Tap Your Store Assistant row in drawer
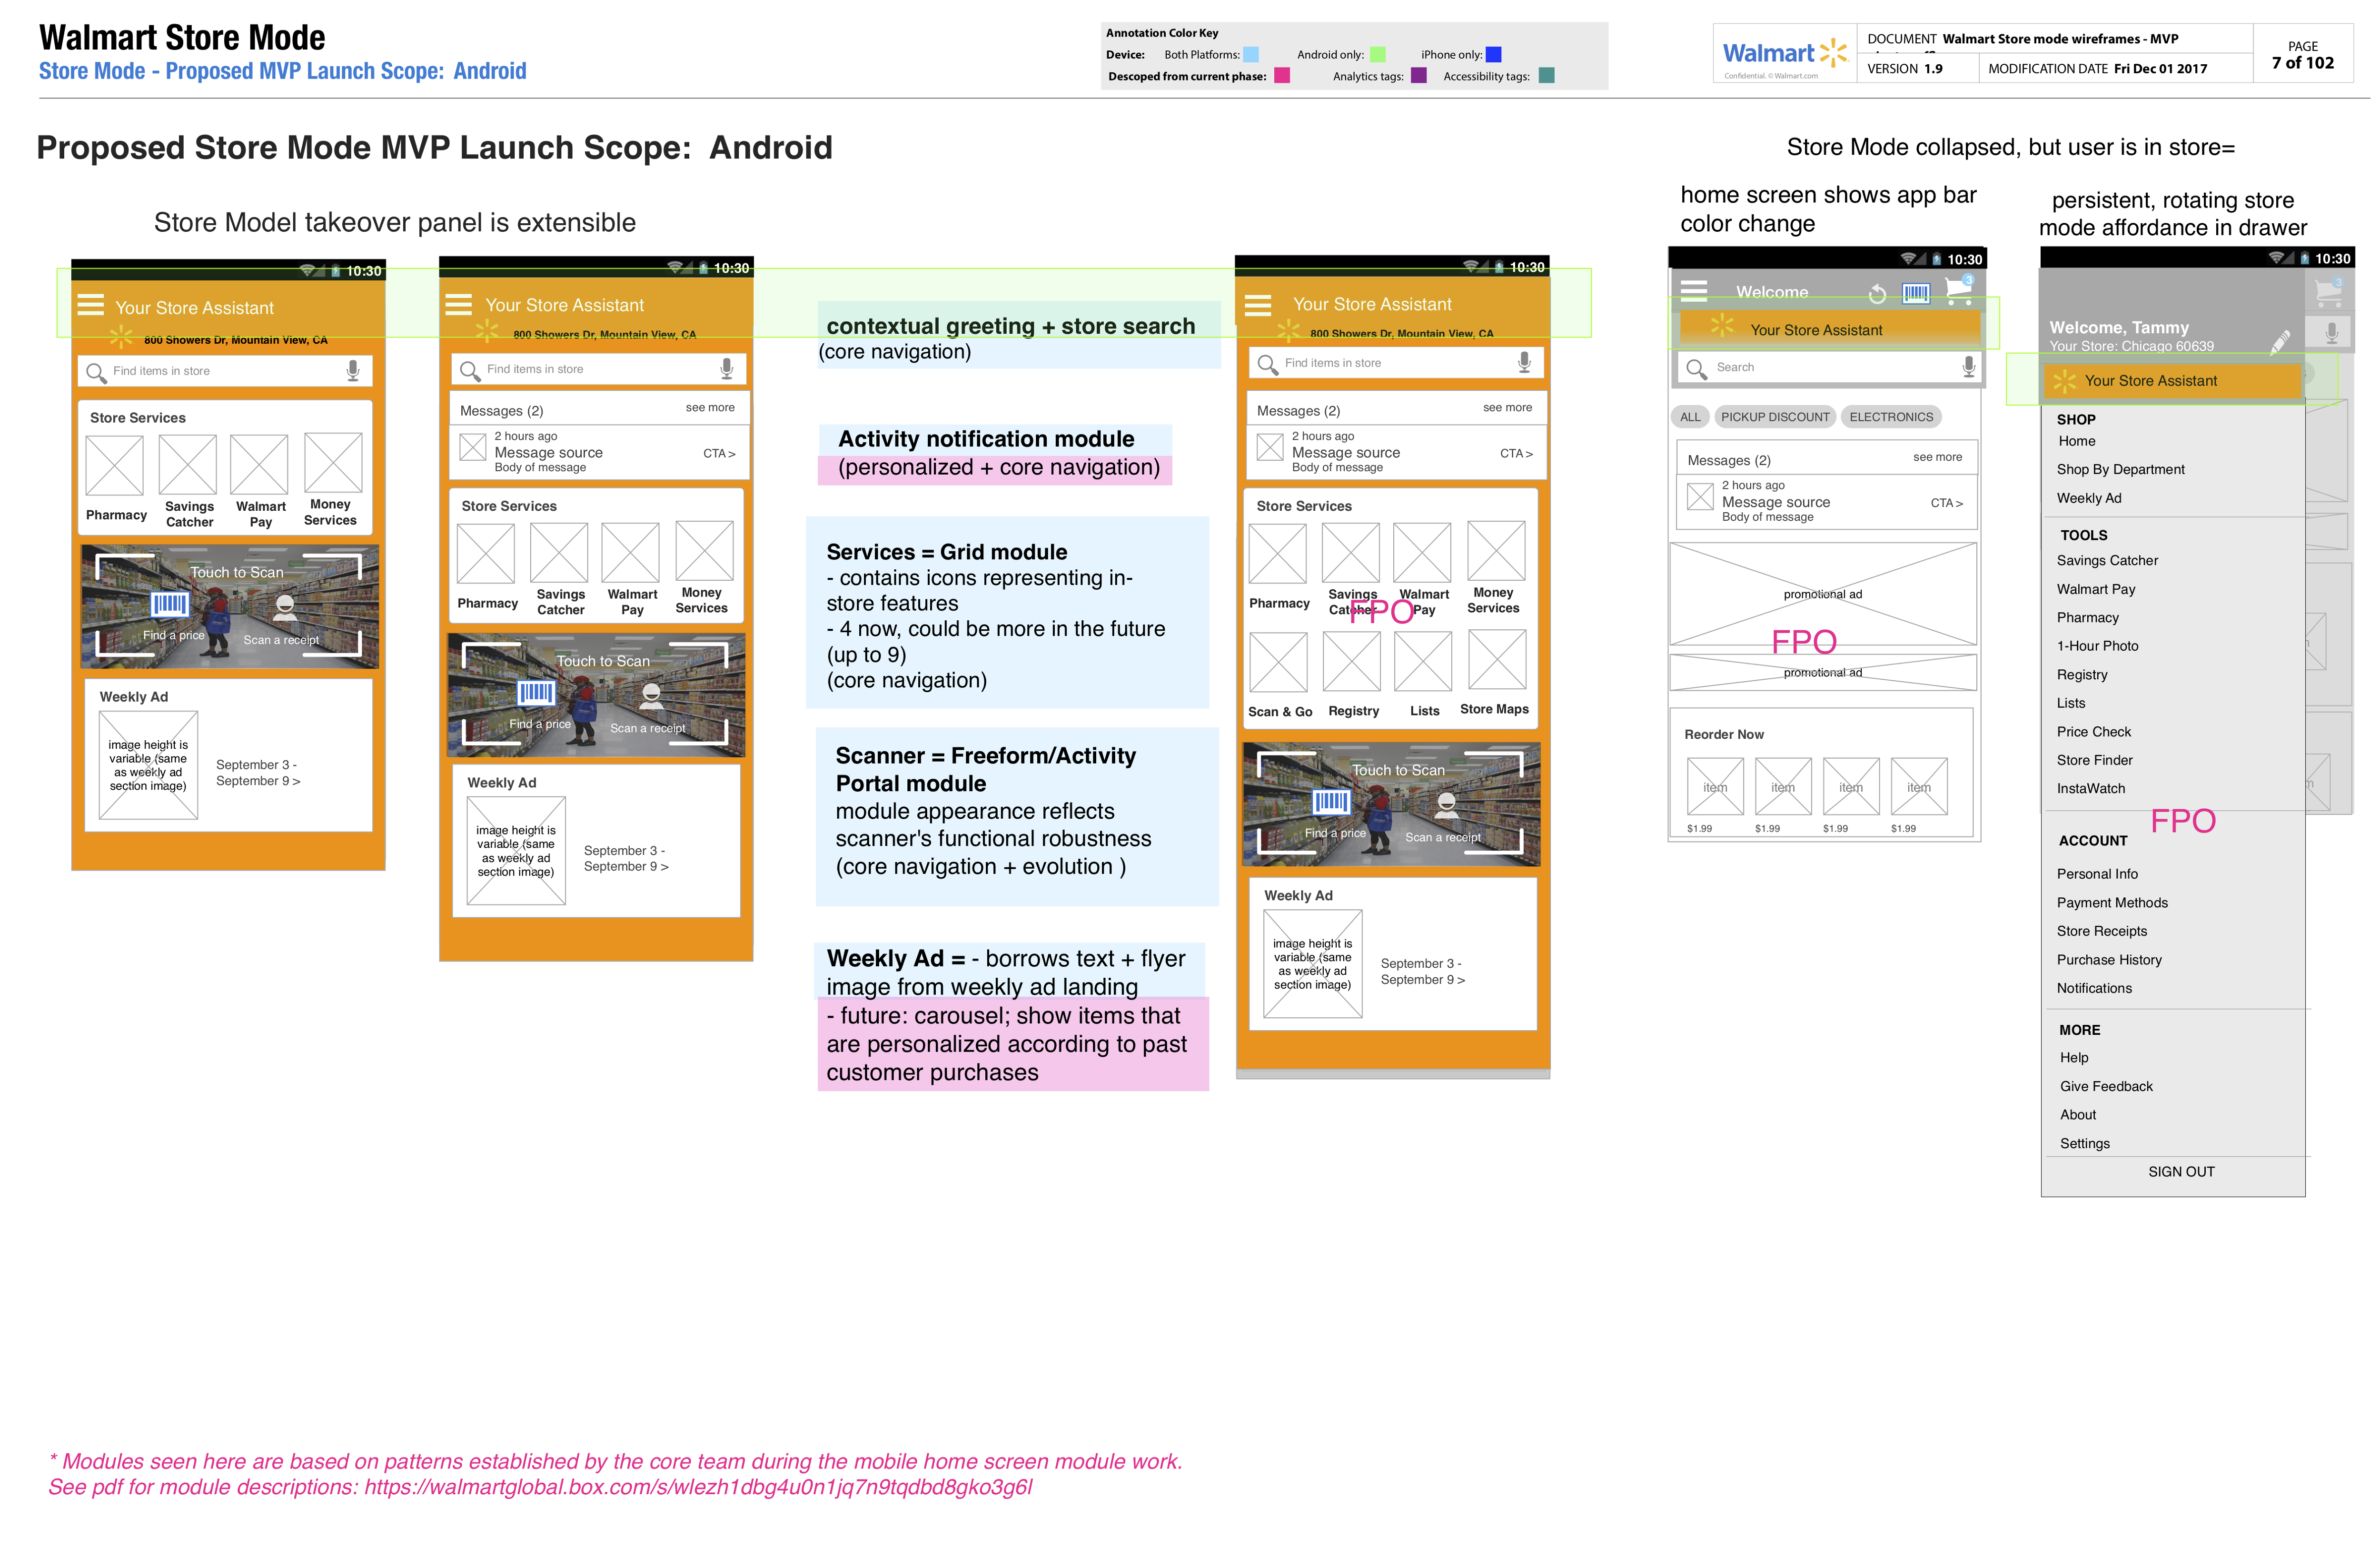This screenshot has height=1548, width=2380. pos(2171,381)
